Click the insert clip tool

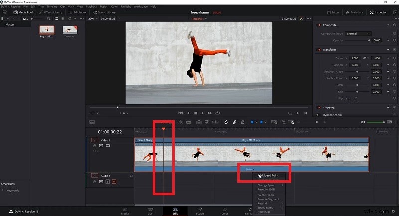(199, 122)
